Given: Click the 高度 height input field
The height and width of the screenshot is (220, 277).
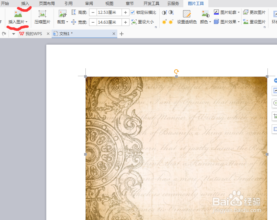Looking at the screenshot, I should point(109,12).
